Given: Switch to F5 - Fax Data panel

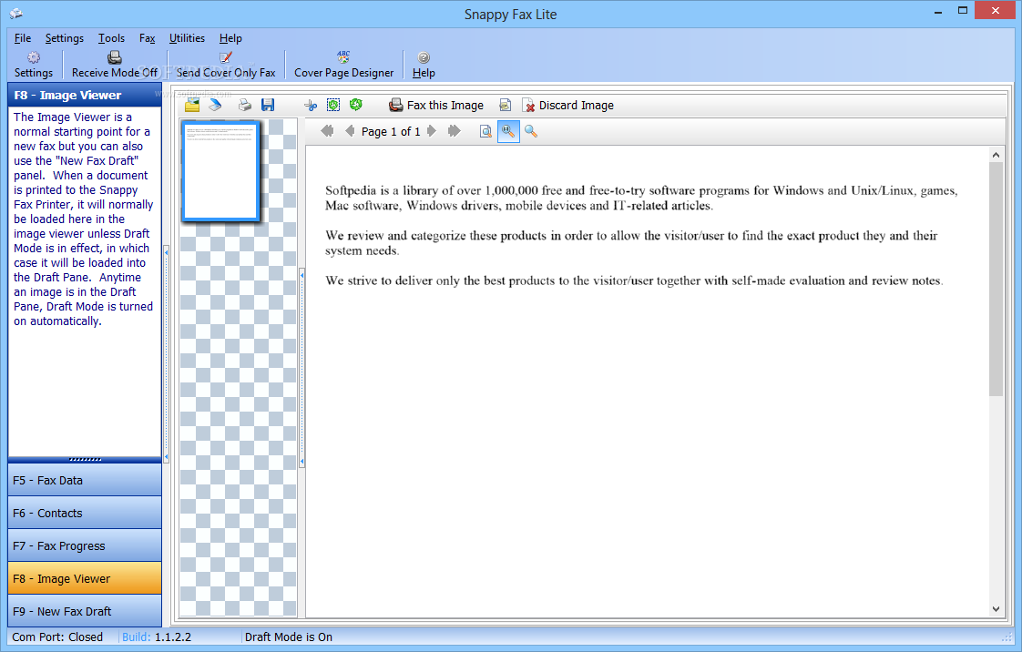Looking at the screenshot, I should (x=85, y=480).
